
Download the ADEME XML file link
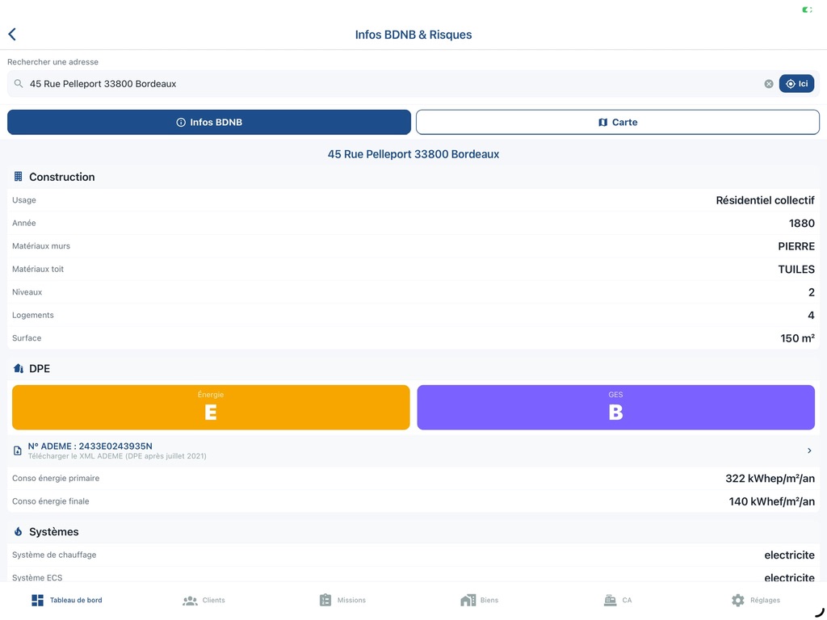(x=117, y=456)
